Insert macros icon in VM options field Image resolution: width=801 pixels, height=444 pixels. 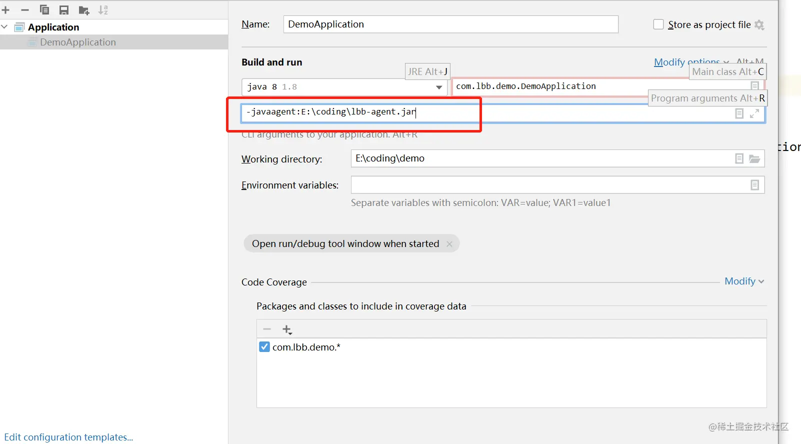(739, 113)
